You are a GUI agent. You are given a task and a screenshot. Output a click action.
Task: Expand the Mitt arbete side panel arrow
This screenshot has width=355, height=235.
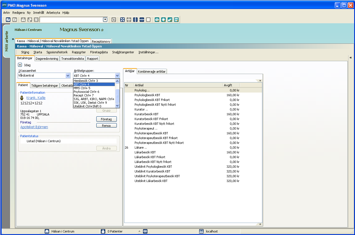(13, 39)
